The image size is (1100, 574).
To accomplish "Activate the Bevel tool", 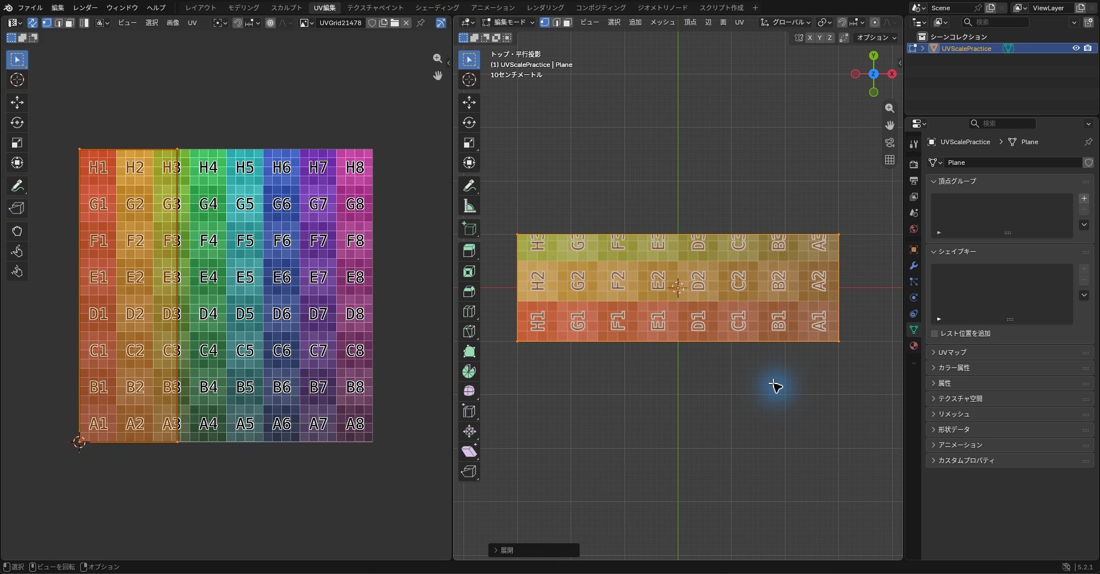I will [469, 291].
